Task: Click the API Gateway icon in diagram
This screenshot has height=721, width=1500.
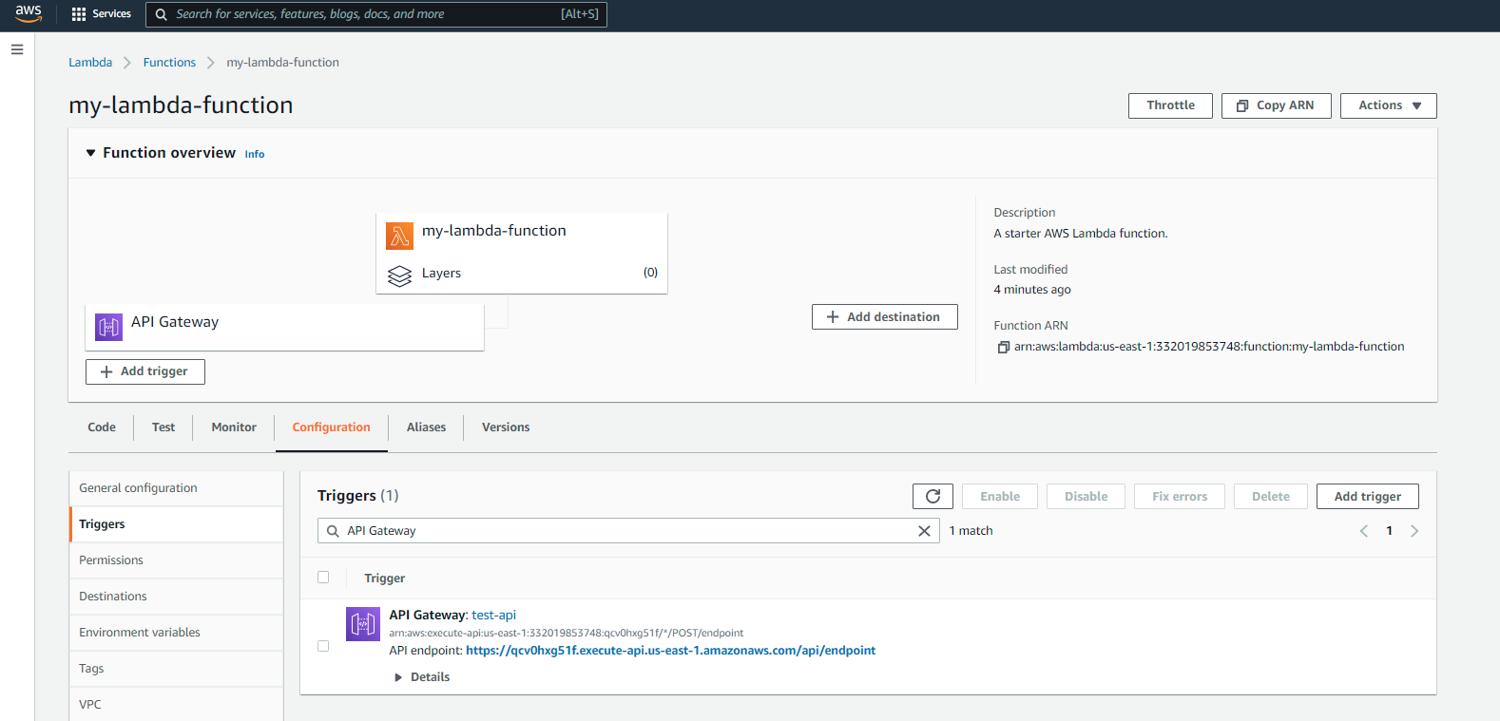Action: point(109,327)
